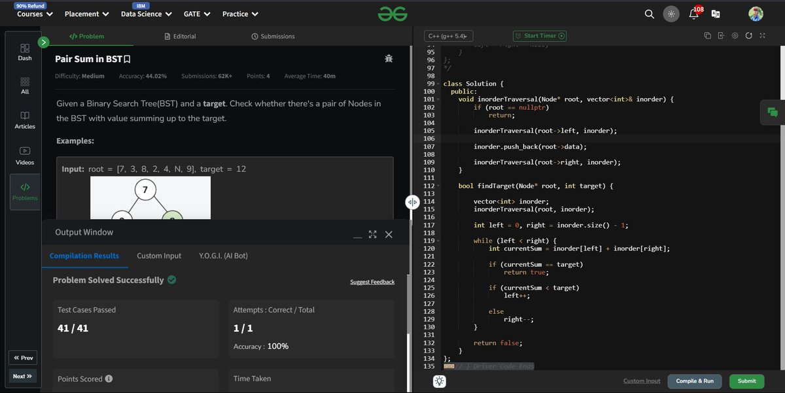
Task: Click the lightbulb hint icon below editor
Action: click(x=439, y=382)
